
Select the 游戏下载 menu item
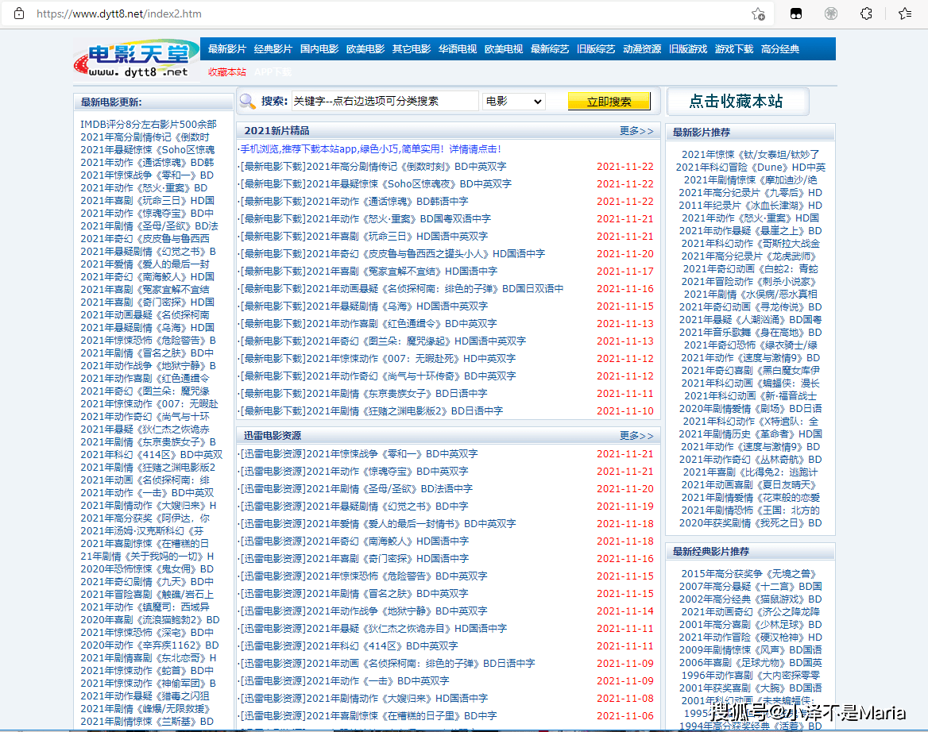[733, 48]
